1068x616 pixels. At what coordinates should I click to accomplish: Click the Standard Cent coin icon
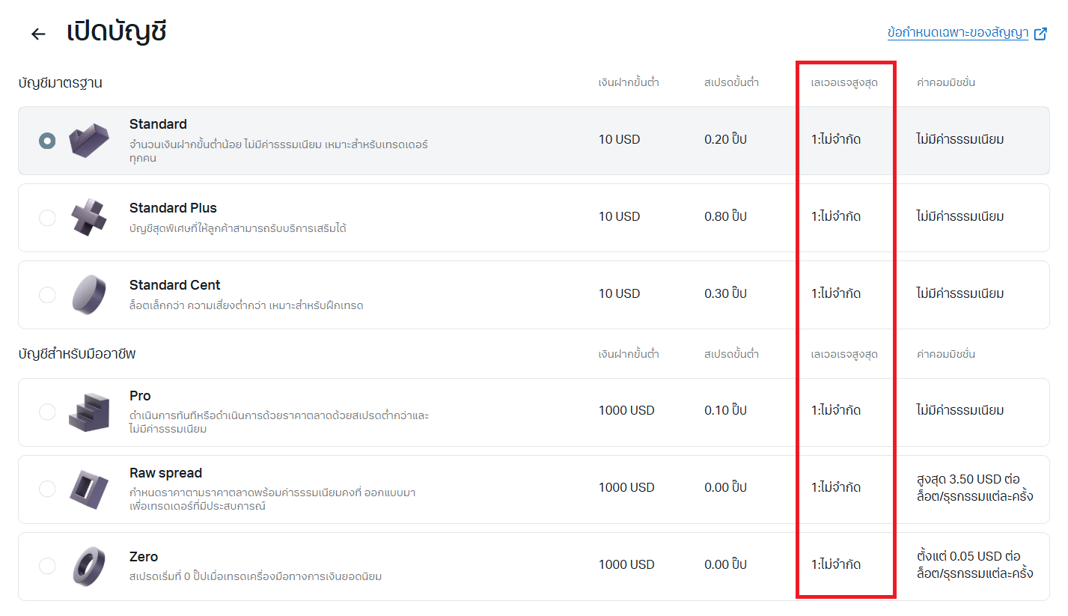[88, 294]
